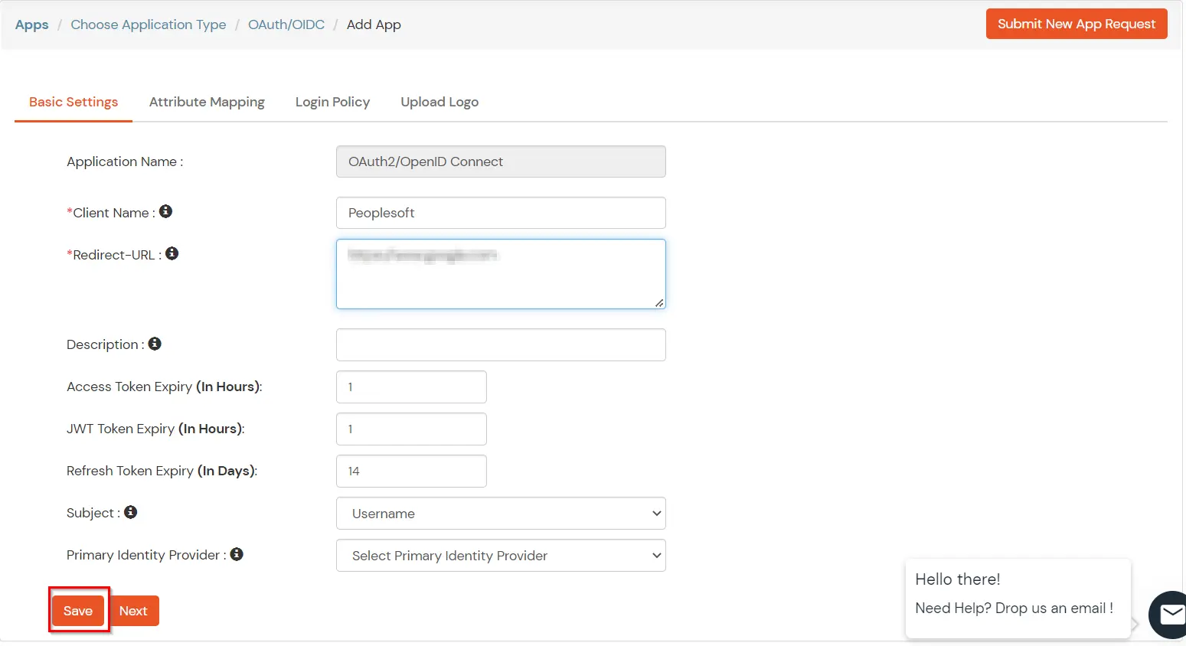Click the email envelope chat icon

coord(1171,615)
